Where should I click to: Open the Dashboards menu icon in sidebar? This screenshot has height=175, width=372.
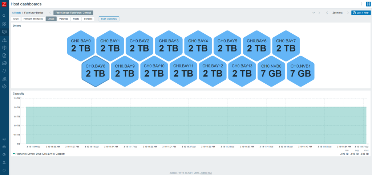4,24
